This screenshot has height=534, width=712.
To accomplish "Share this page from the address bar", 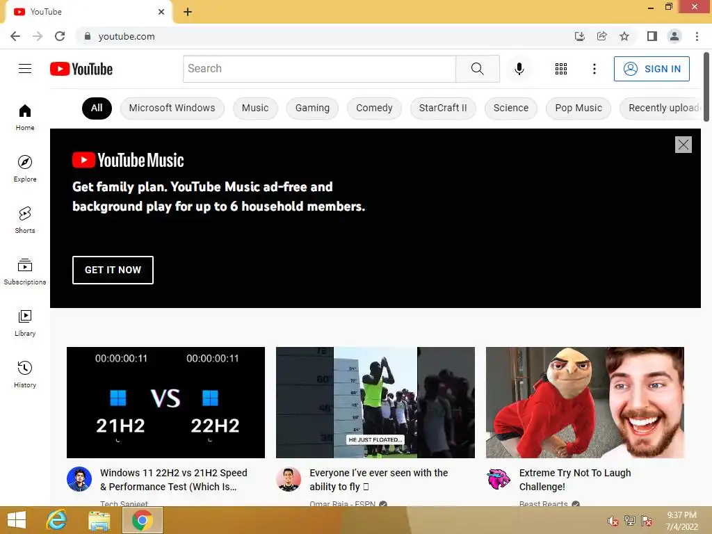I will [x=602, y=36].
